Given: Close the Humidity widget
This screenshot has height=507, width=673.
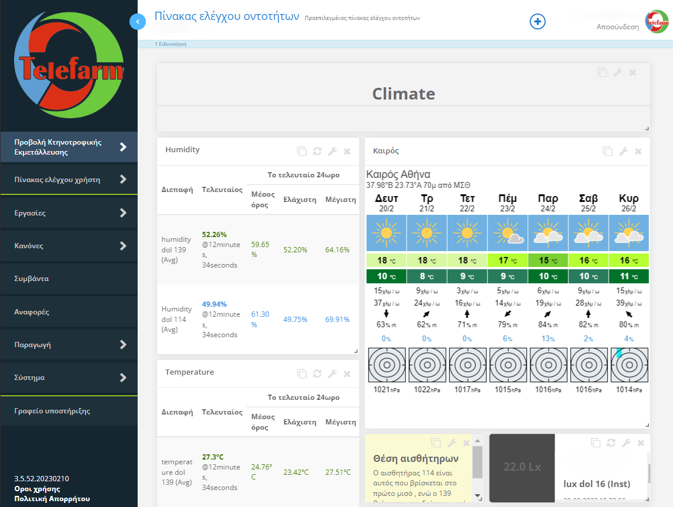Looking at the screenshot, I should (347, 151).
